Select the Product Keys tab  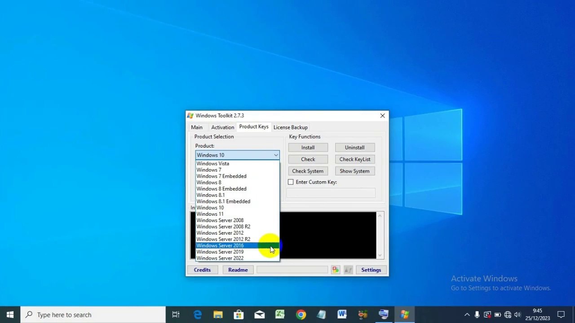tap(254, 127)
